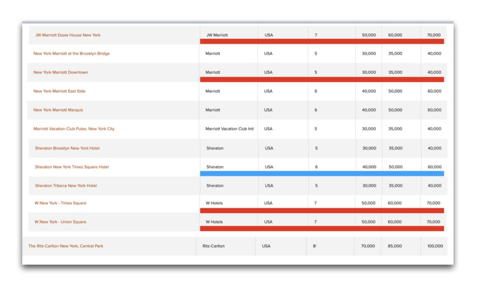The height and width of the screenshot is (292, 484).
Task: Open JW Marriott Essex House New York link
Action: tap(68, 35)
